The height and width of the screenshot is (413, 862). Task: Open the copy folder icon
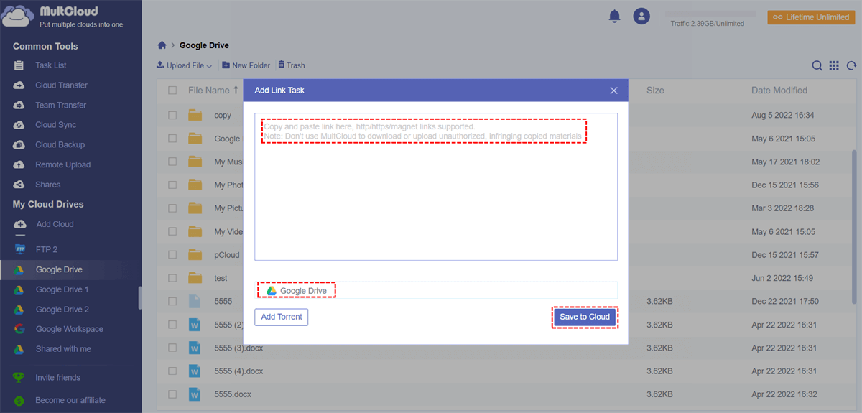coord(195,115)
